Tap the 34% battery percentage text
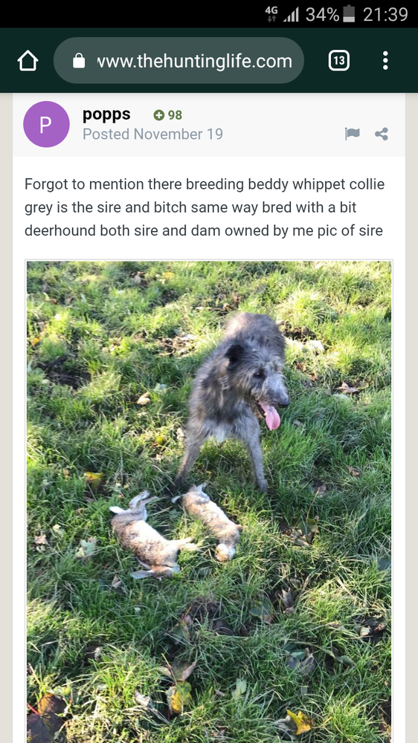Screen dimensions: 418x743 coord(323,14)
